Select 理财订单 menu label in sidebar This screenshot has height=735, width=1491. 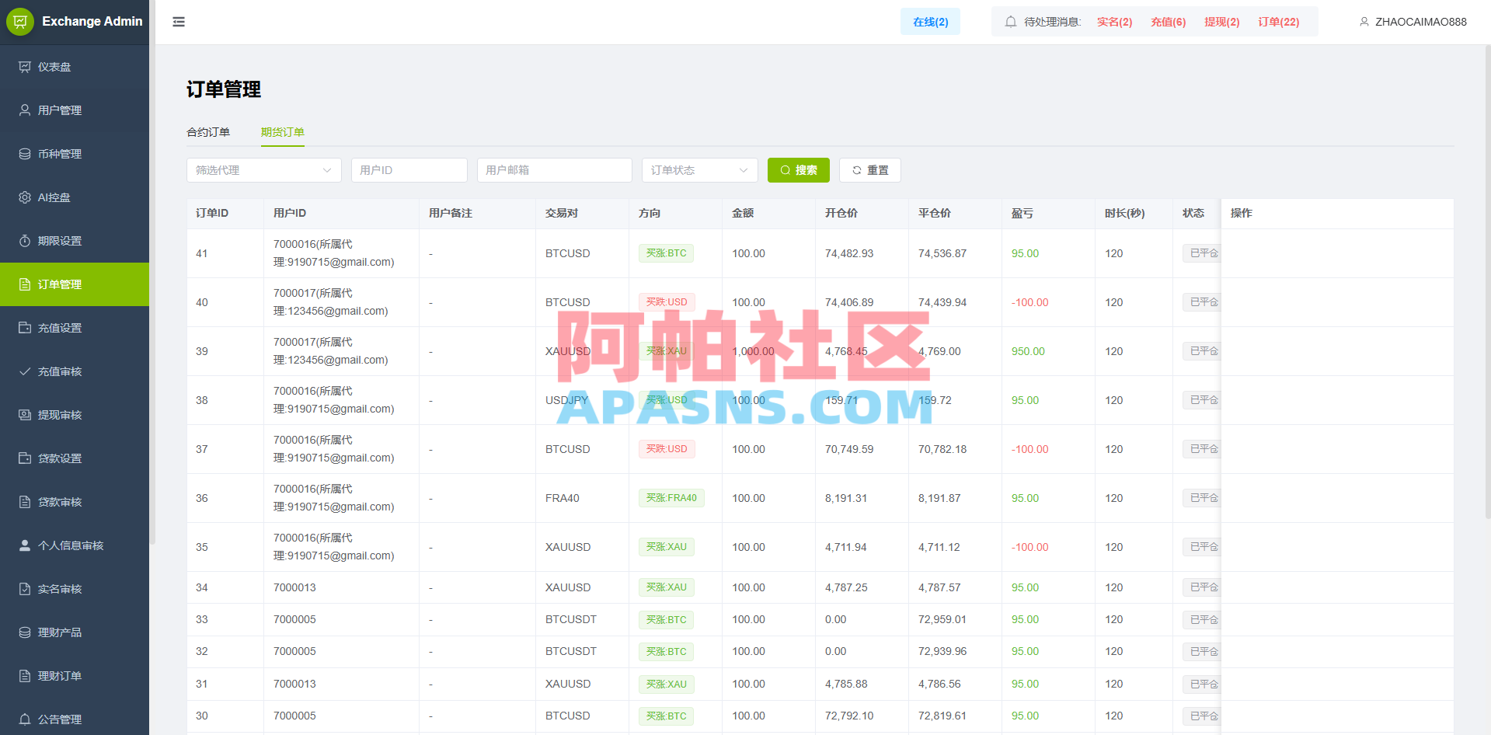click(x=60, y=676)
